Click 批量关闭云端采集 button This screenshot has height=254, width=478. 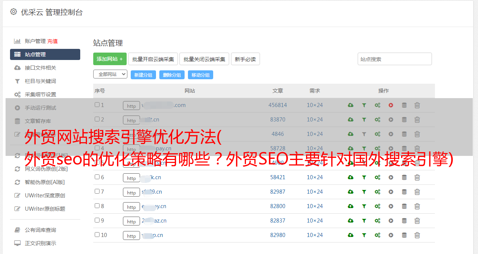[204, 59]
